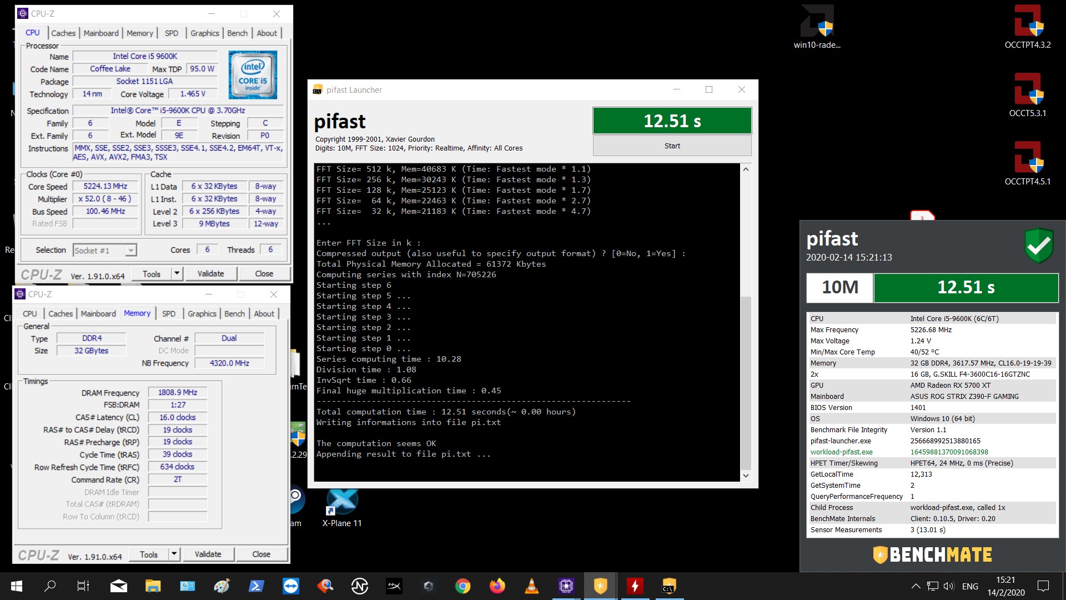The image size is (1066, 600).
Task: Open Google Chrome from the taskbar
Action: [x=462, y=586]
